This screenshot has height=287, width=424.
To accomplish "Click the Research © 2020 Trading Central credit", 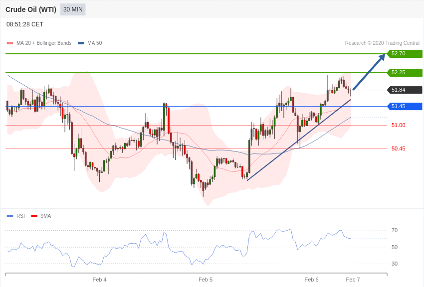I will point(382,43).
